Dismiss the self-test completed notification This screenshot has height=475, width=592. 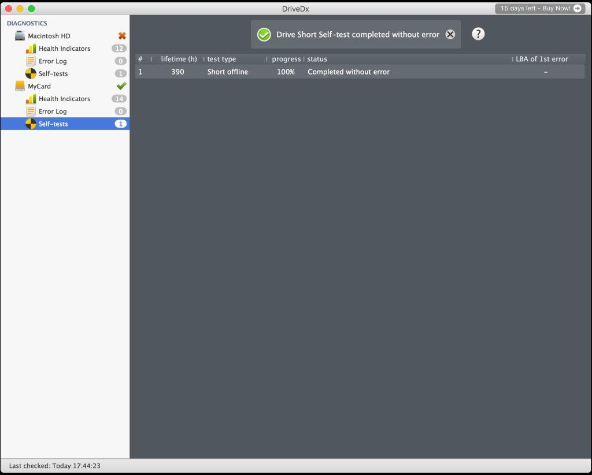coord(450,35)
